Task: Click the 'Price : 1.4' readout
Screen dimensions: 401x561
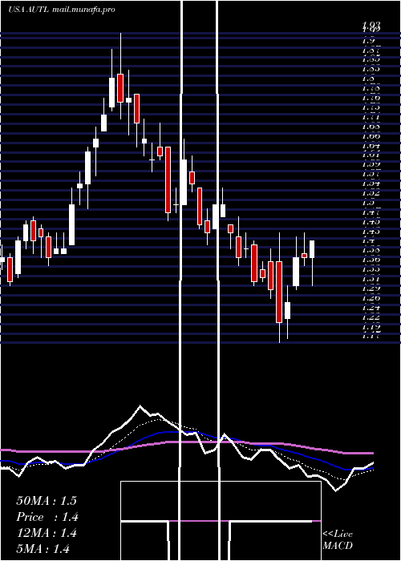Action: click(47, 517)
